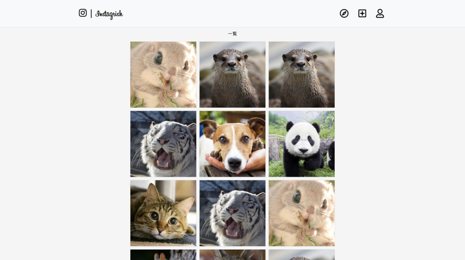This screenshot has width=465, height=260.
Task: Open the flying squirrel photo in first row
Action: 163,74
